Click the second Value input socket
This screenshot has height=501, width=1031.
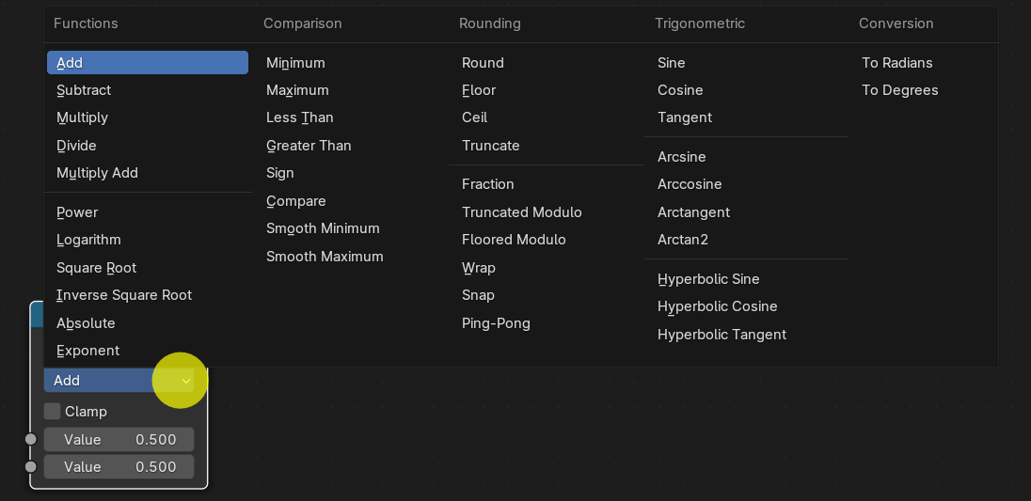(x=31, y=467)
